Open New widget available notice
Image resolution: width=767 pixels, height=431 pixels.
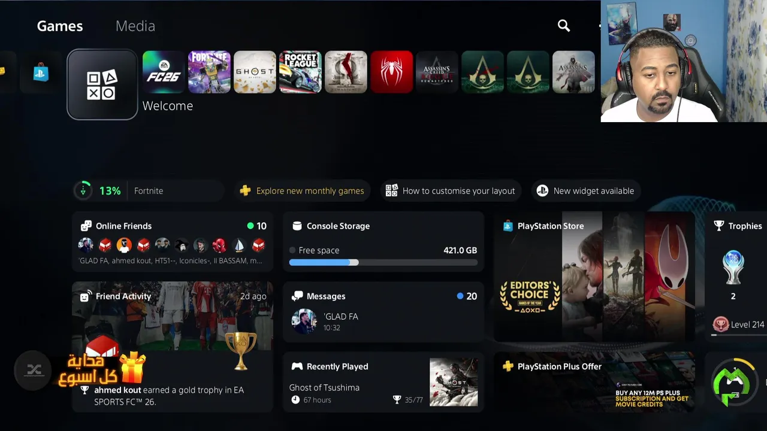click(585, 190)
